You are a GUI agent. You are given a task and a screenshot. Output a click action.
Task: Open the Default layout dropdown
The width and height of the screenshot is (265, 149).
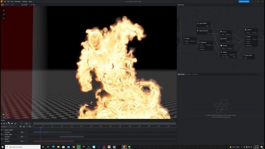click(26, 5)
